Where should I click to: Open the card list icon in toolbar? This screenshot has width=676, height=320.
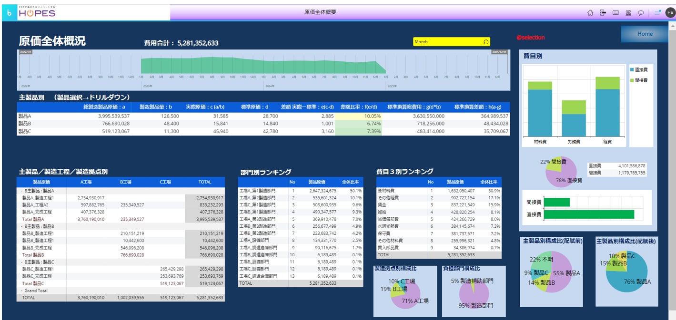615,13
